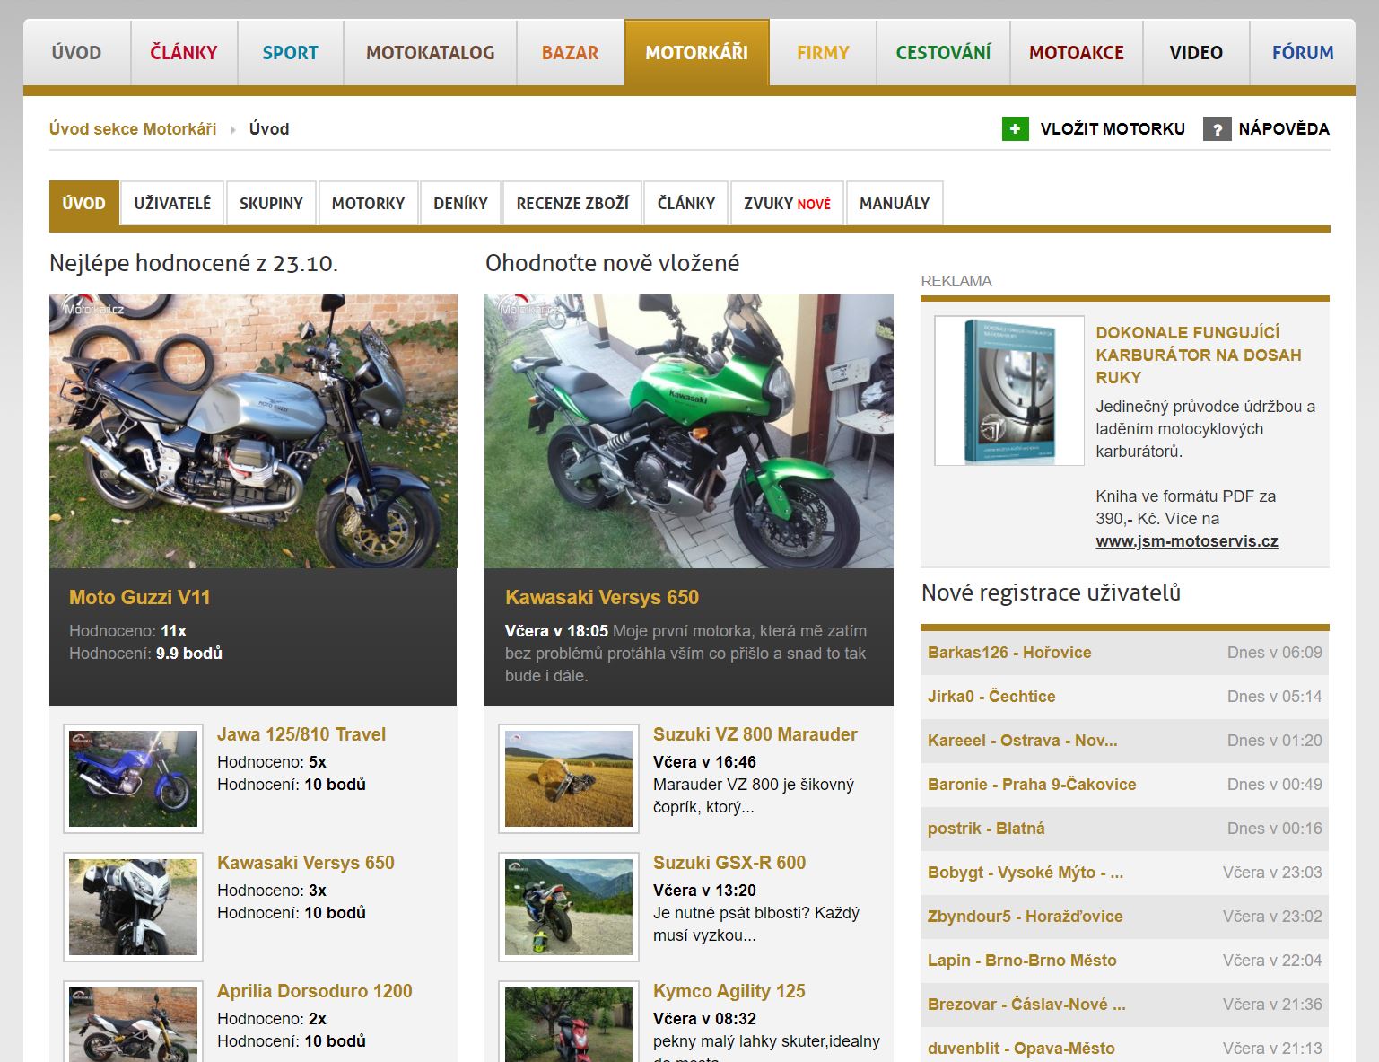Open the Manuály tab
Screen dimensions: 1379x1062
click(x=894, y=204)
